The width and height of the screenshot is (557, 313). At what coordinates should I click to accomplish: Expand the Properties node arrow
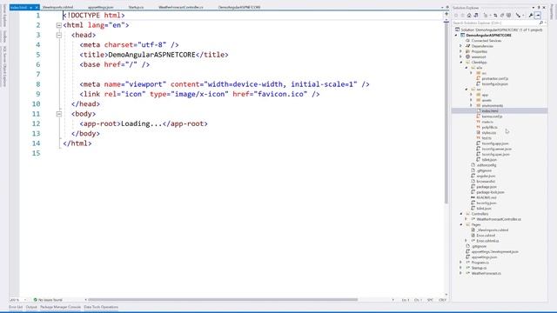tap(461, 51)
